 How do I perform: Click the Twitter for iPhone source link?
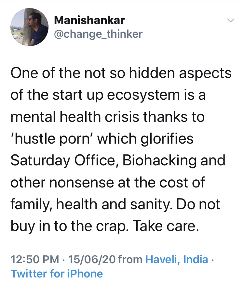point(57,274)
